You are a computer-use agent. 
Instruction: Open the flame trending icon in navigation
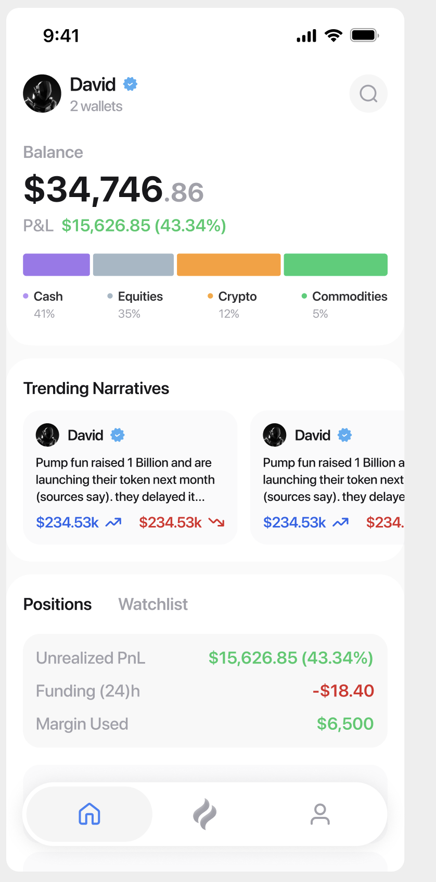pyautogui.click(x=205, y=814)
